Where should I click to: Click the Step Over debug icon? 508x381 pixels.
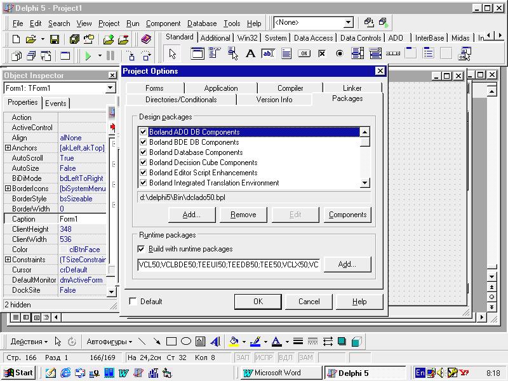click(x=146, y=56)
